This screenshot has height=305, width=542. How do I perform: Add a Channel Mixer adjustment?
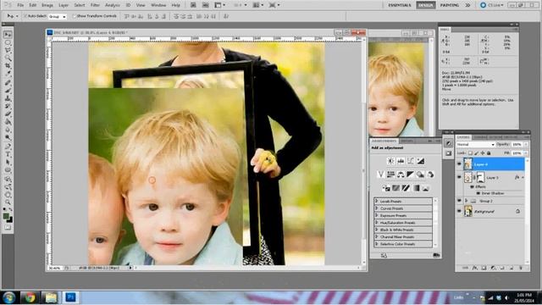click(x=430, y=175)
